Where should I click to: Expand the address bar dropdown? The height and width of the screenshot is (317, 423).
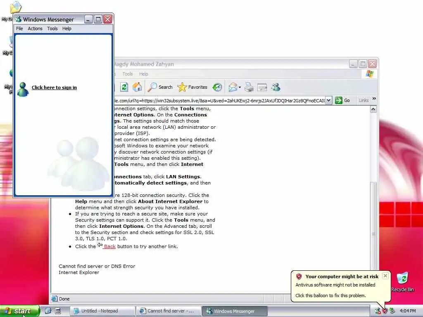click(x=328, y=101)
